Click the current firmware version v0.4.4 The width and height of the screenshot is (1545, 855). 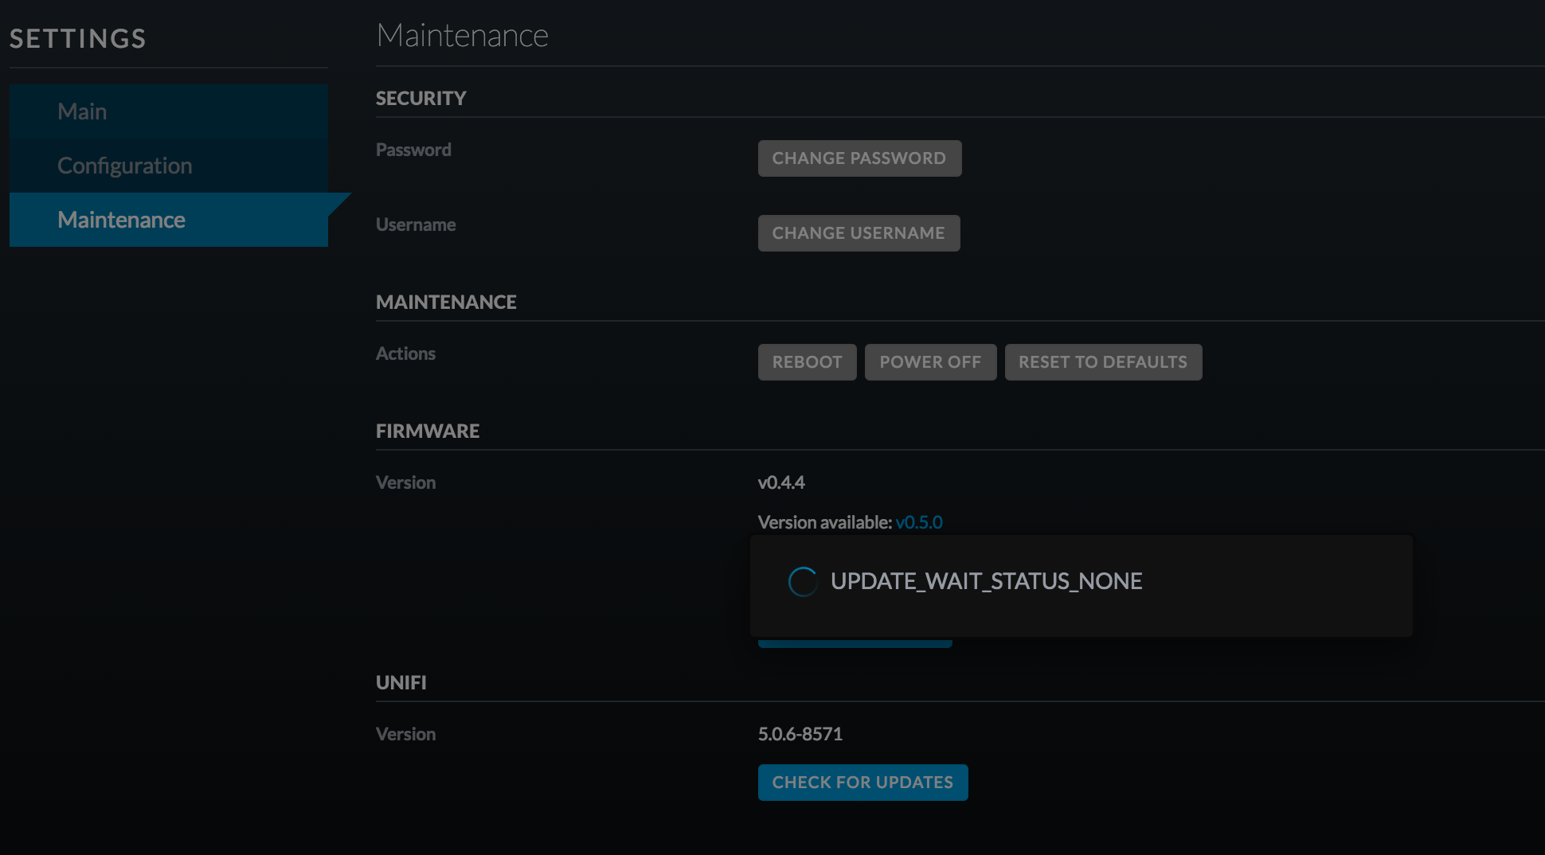tap(781, 482)
